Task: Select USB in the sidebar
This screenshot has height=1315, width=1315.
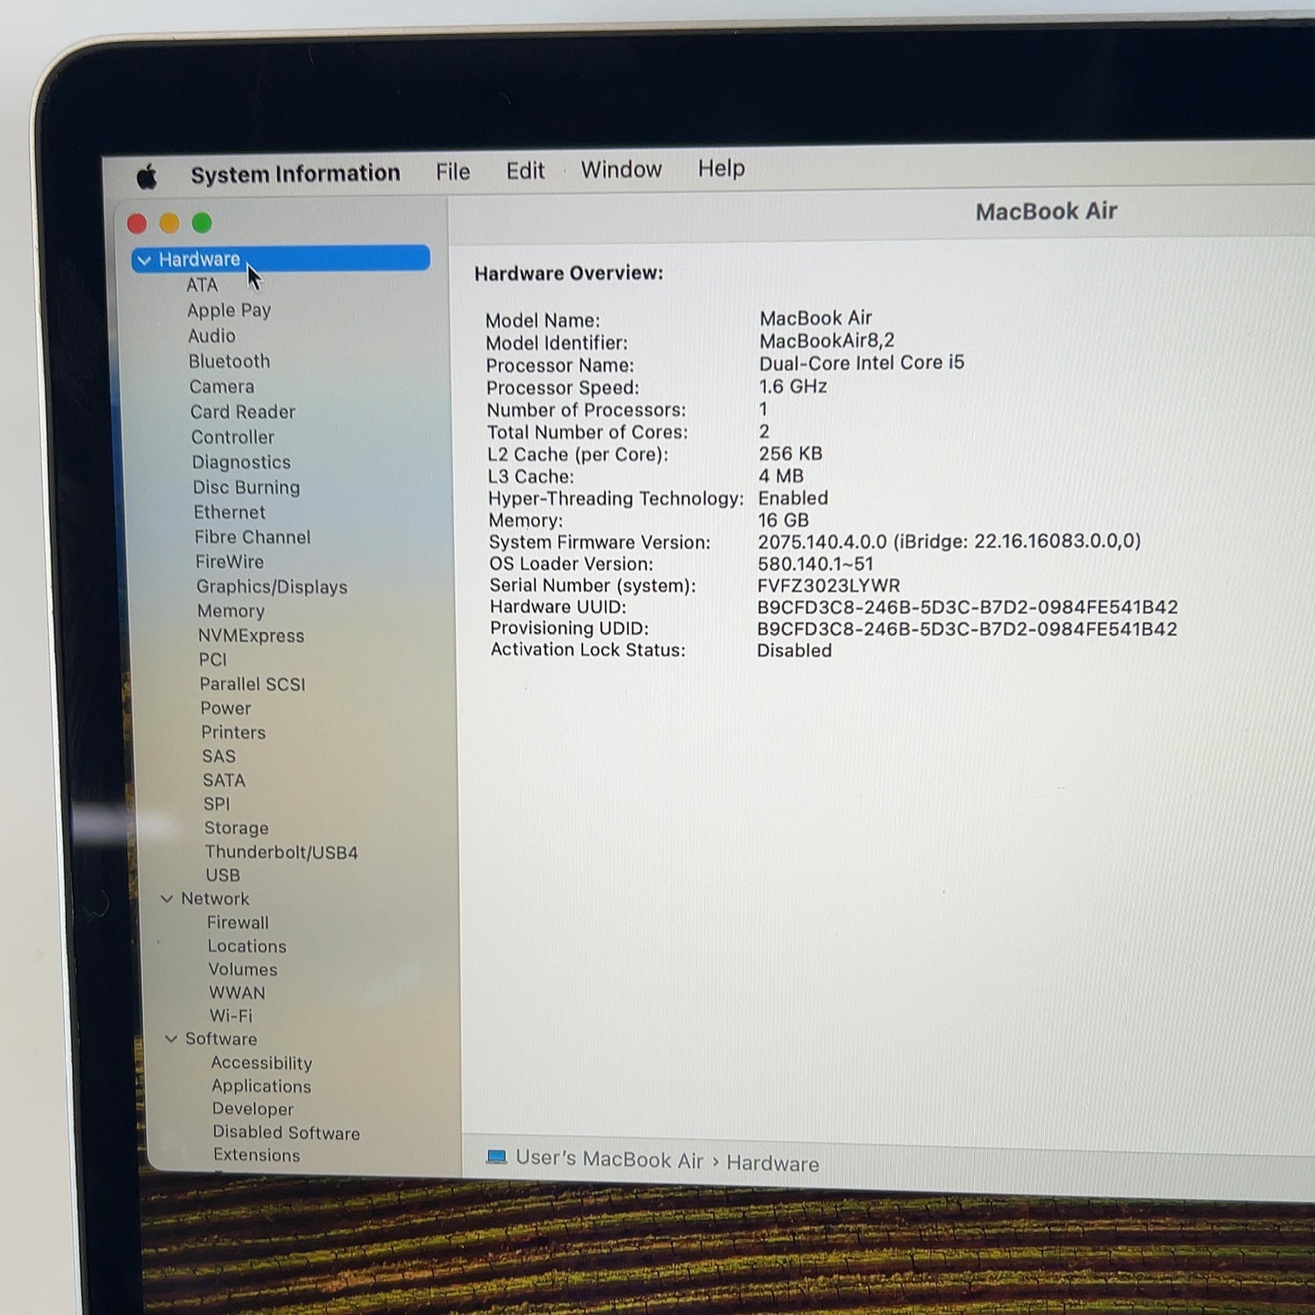Action: [x=223, y=875]
